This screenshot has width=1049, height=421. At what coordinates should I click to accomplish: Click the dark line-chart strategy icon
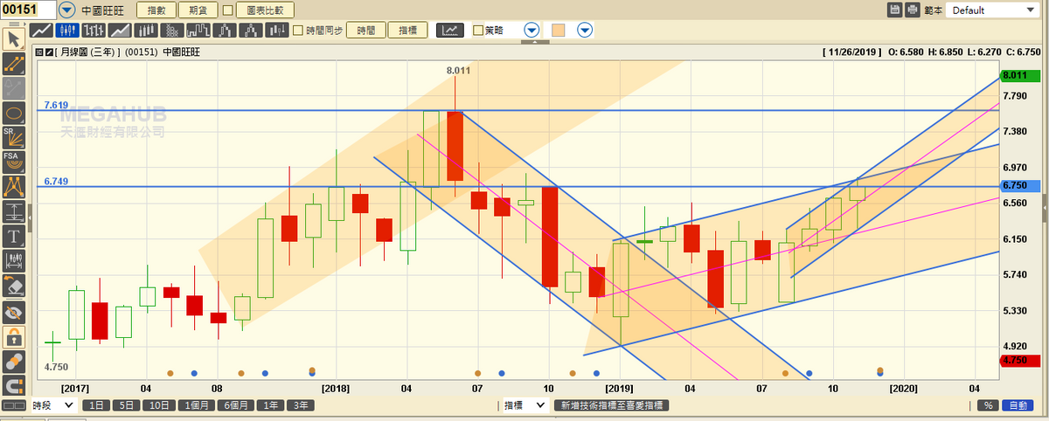tap(450, 30)
